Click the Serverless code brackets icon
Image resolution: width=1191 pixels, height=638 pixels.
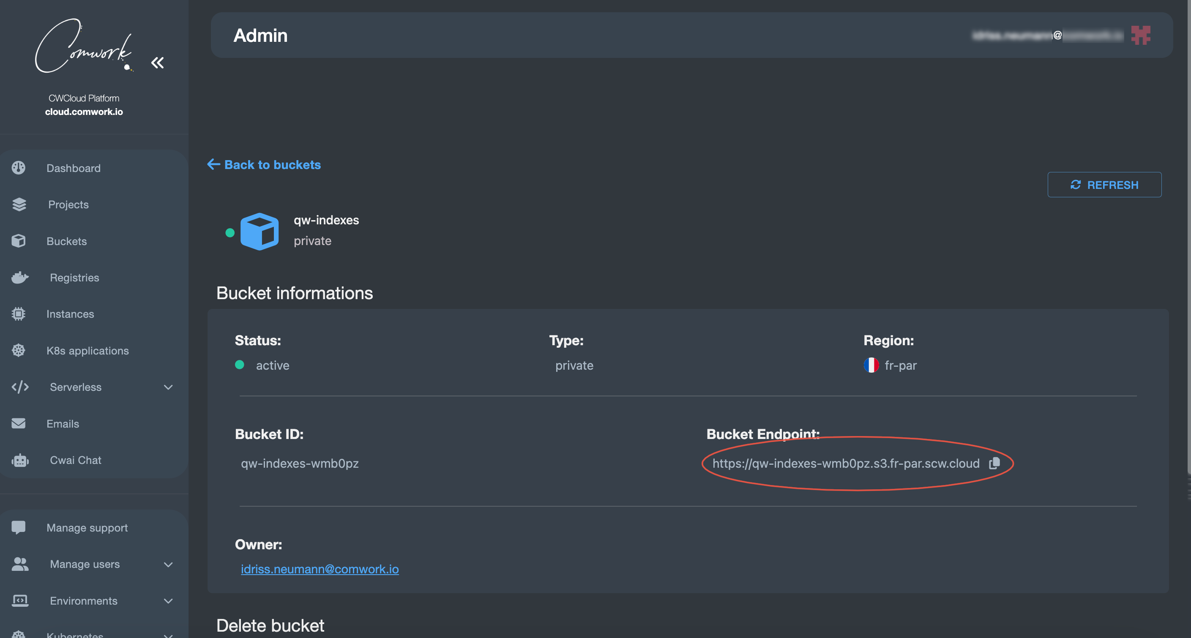(x=20, y=387)
